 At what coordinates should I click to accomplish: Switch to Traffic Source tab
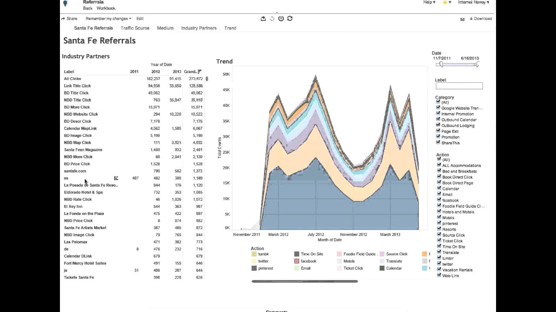pos(135,28)
